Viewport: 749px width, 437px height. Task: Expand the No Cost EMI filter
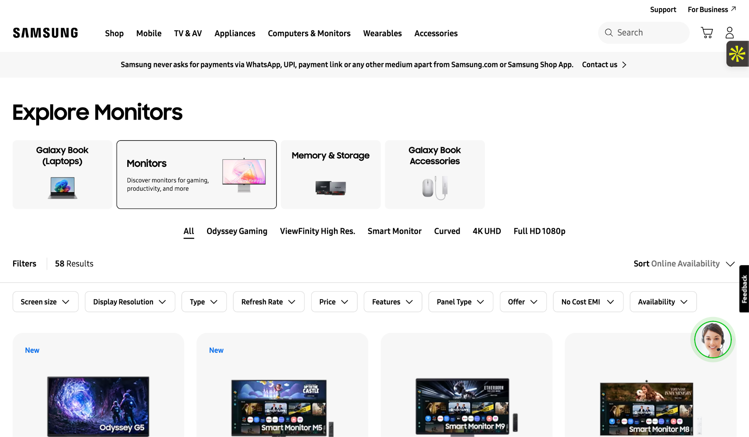[588, 302]
